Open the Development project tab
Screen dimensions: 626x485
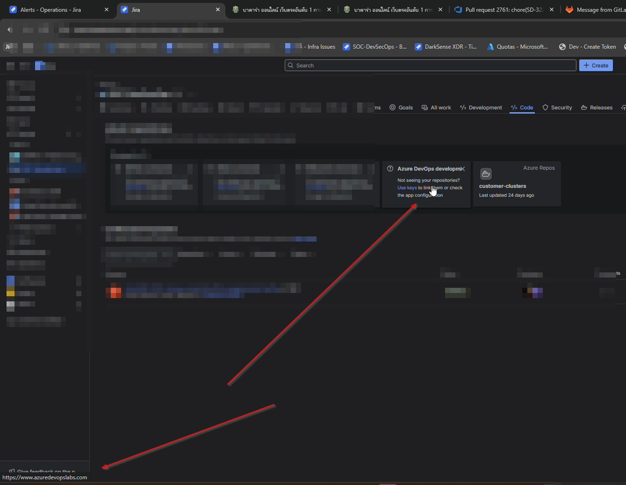[x=481, y=108]
